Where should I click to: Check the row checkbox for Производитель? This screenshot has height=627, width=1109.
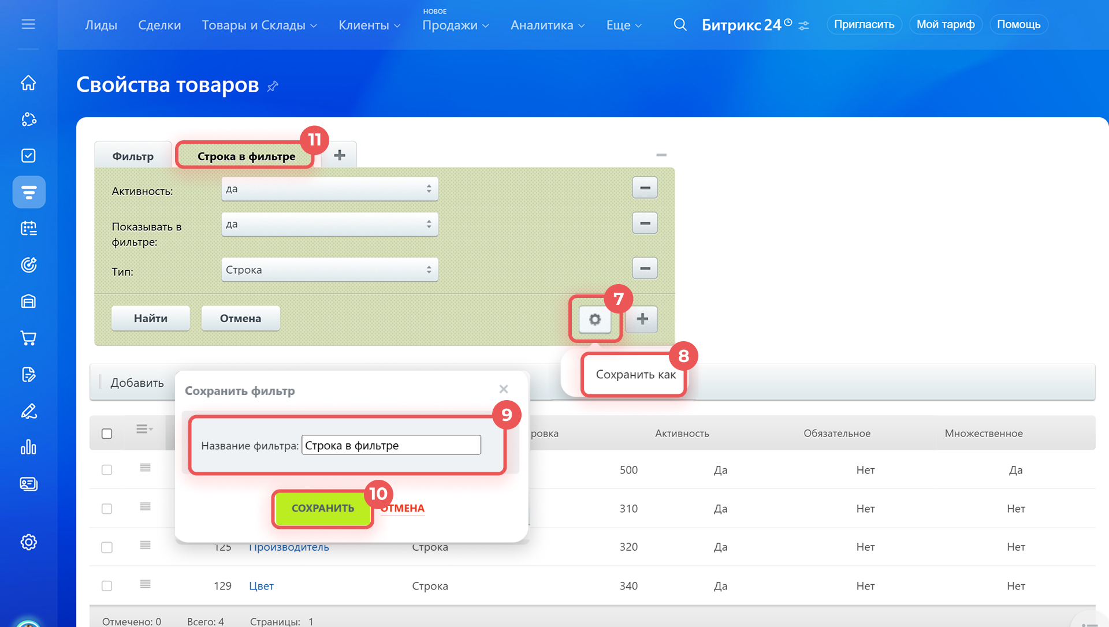pyautogui.click(x=107, y=547)
